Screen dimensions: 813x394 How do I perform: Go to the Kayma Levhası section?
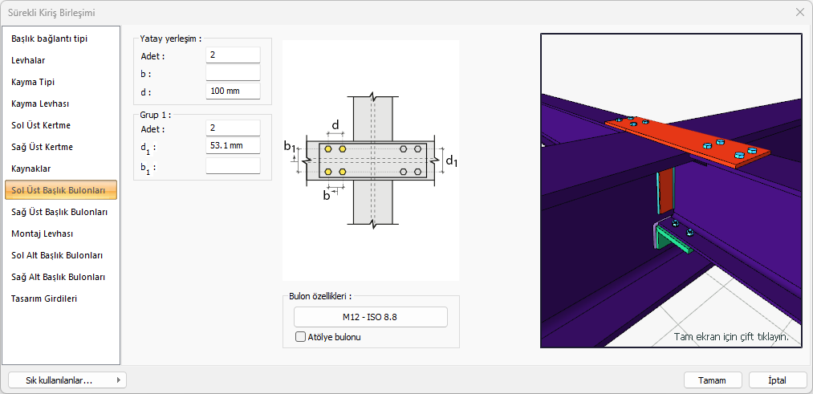click(40, 104)
